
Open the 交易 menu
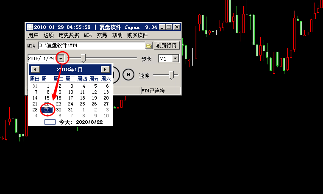click(x=102, y=36)
